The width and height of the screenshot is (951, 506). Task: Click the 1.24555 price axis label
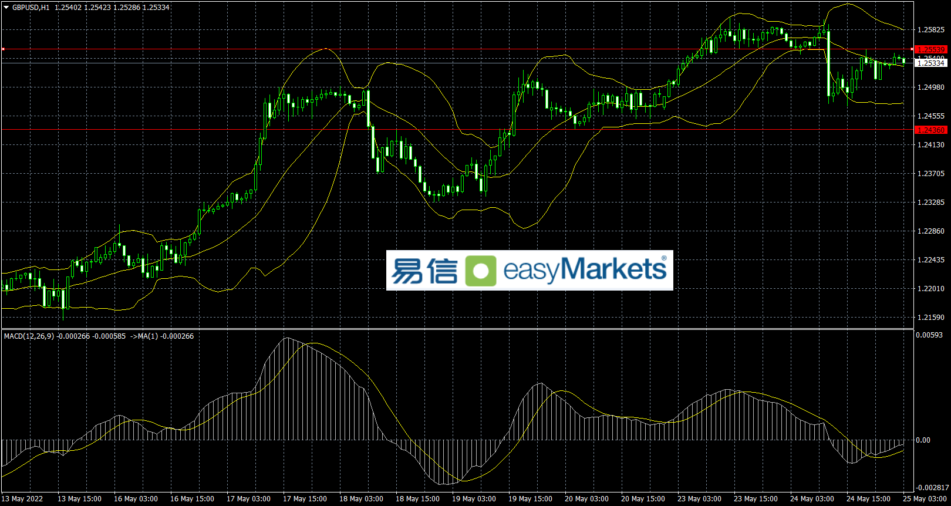[x=930, y=116]
